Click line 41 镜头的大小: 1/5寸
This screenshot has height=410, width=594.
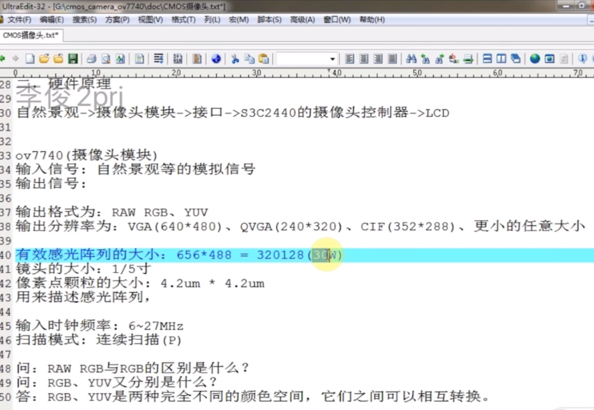click(x=83, y=269)
